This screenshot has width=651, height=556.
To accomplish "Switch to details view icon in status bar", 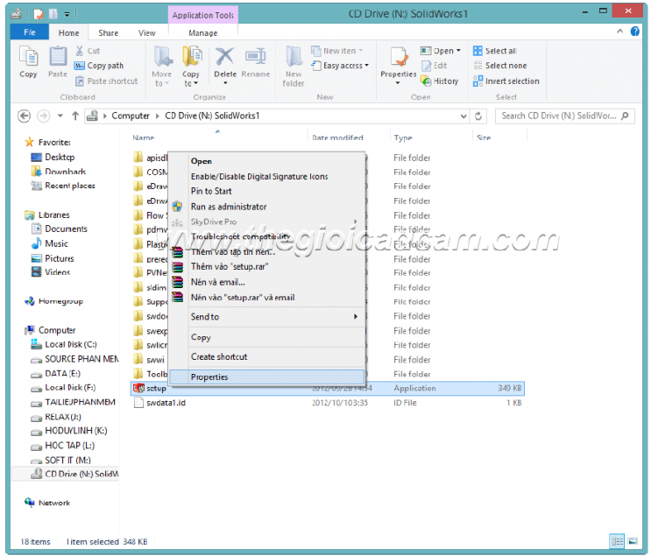I will click(617, 541).
